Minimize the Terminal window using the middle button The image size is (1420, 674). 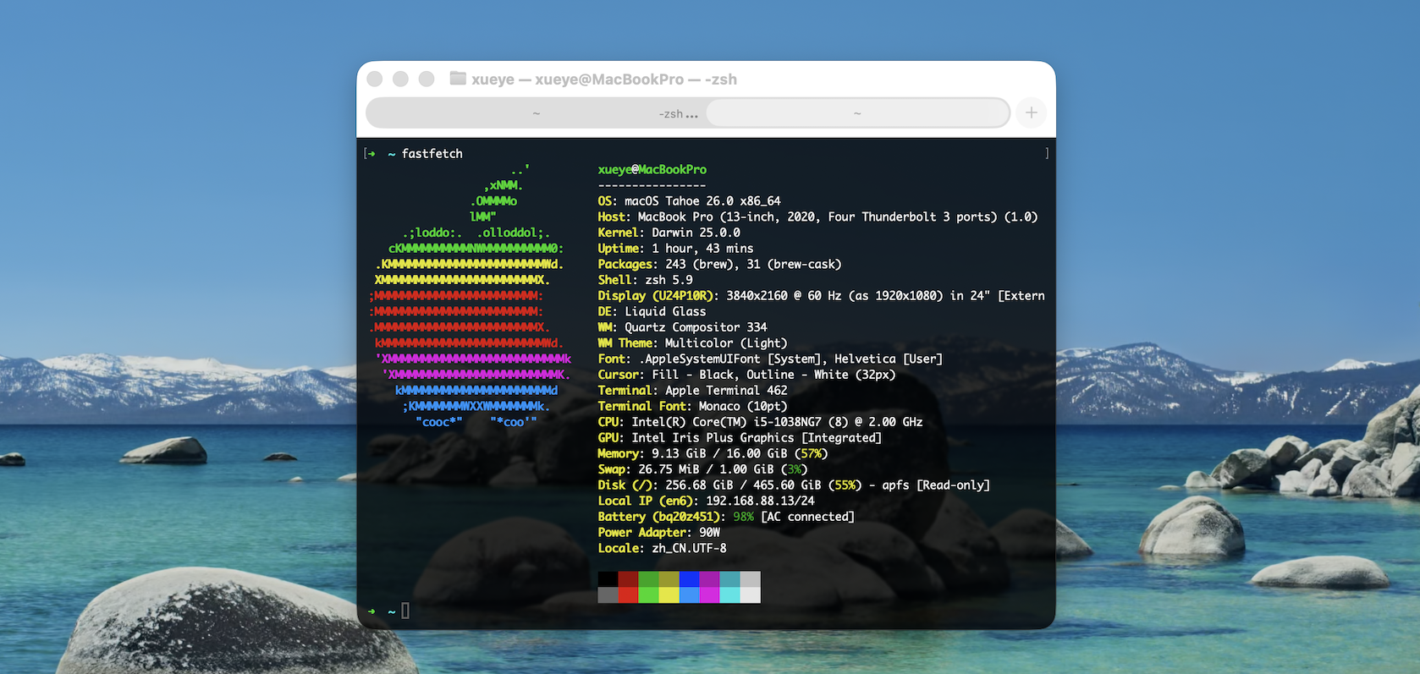tap(400, 79)
